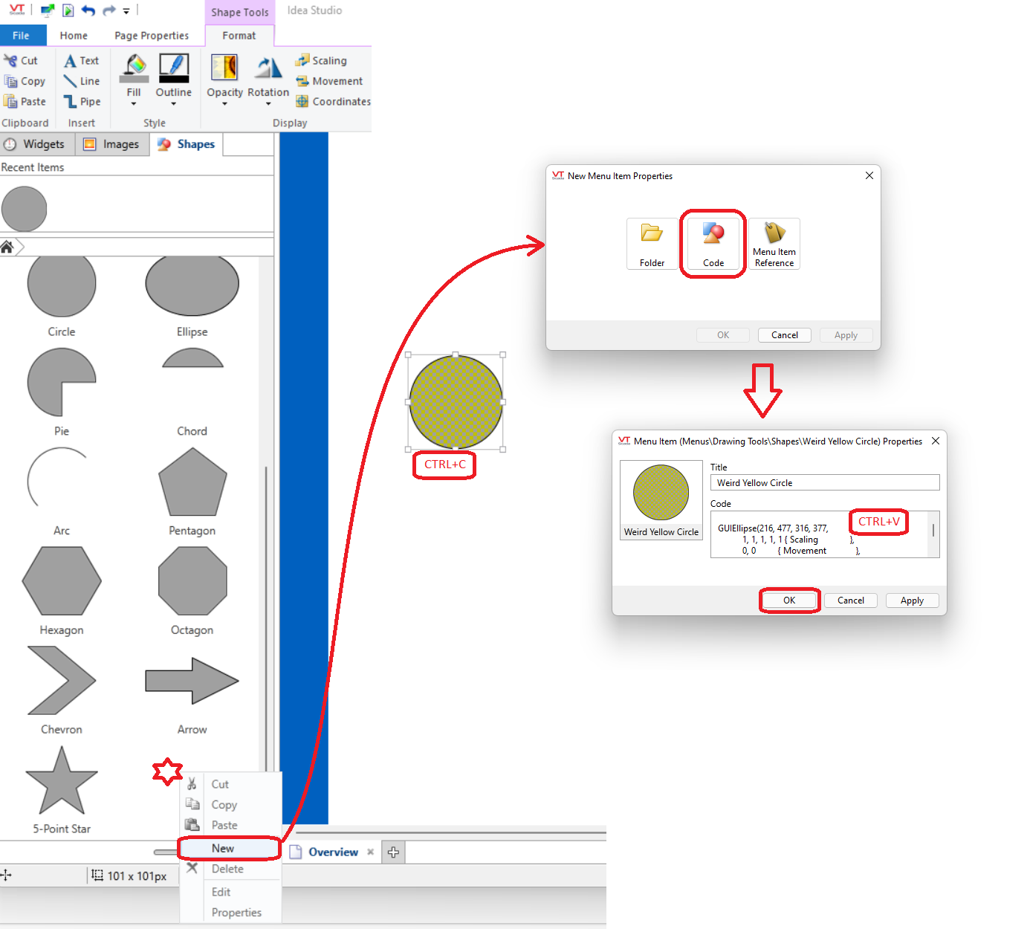Screen dimensions: 1030x929
Task: Go to the palette home folder
Action: point(7,247)
